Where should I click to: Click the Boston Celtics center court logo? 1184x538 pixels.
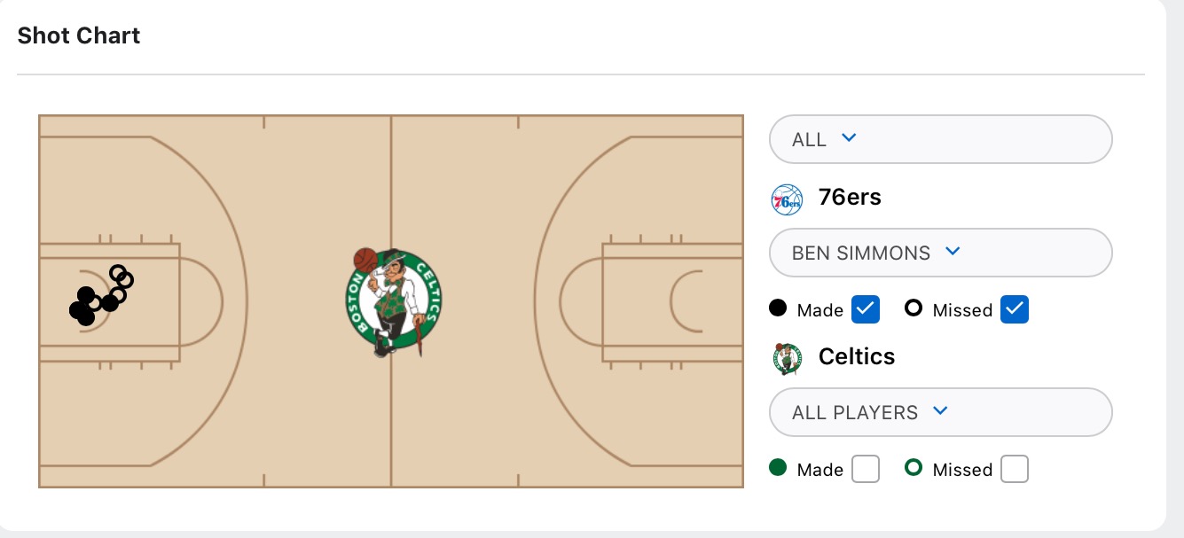393,302
